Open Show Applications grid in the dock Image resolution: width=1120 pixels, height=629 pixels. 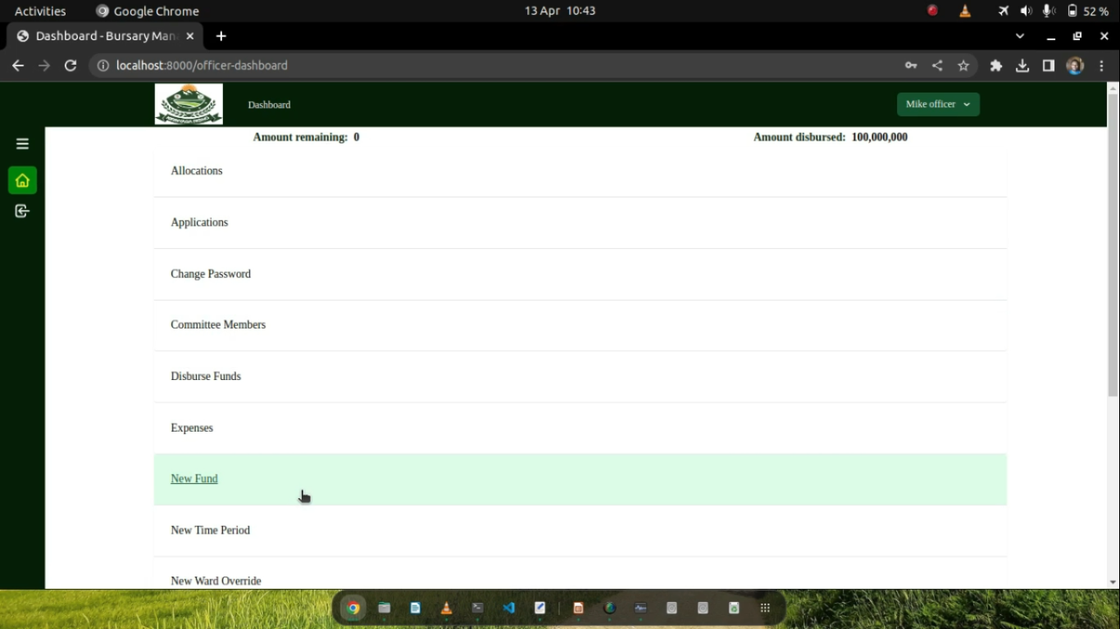pos(764,608)
